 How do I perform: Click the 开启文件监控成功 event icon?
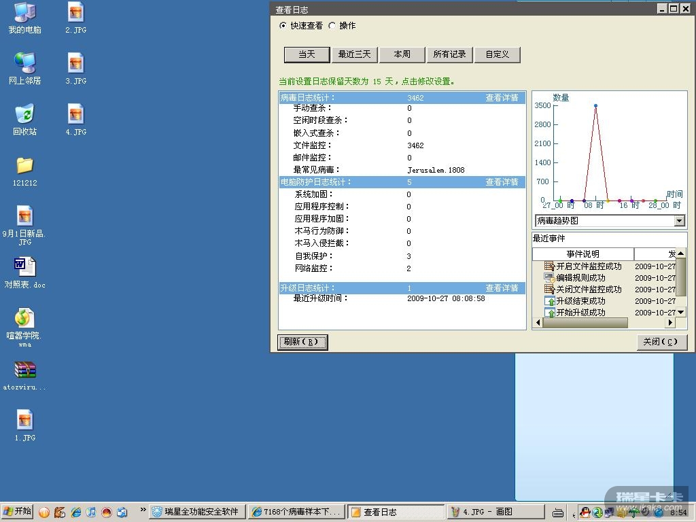pos(549,266)
